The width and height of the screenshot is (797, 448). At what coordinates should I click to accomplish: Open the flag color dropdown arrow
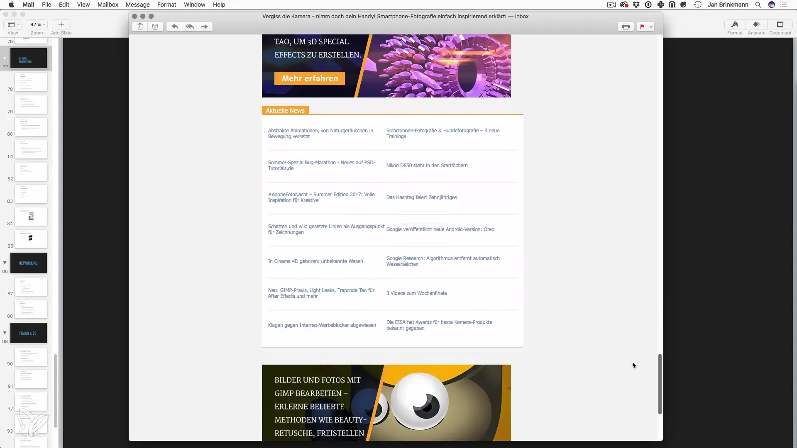(x=651, y=27)
